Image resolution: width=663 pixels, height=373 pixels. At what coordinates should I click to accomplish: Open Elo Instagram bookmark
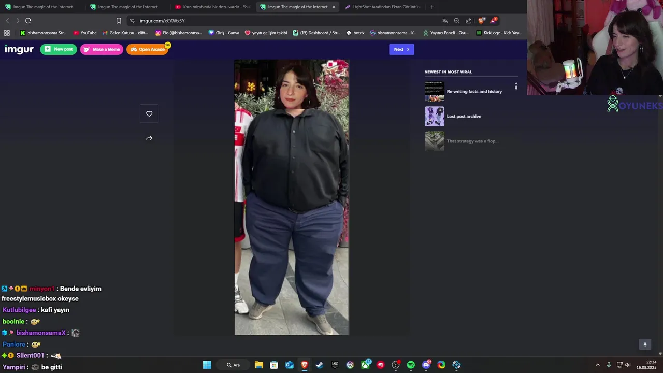[179, 33]
